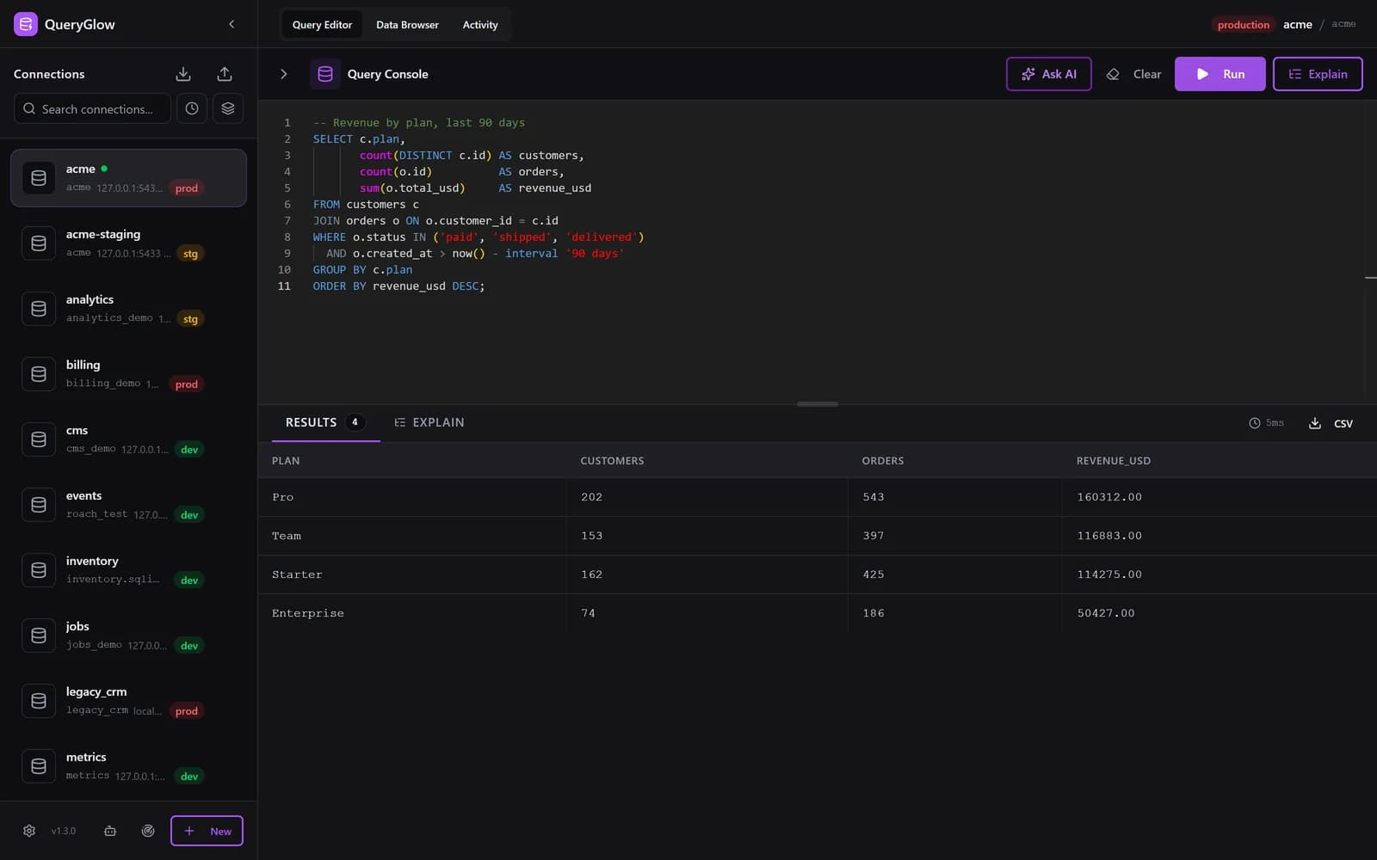Switch to the Query Editor tab
This screenshot has height=860, width=1377.
(x=322, y=25)
